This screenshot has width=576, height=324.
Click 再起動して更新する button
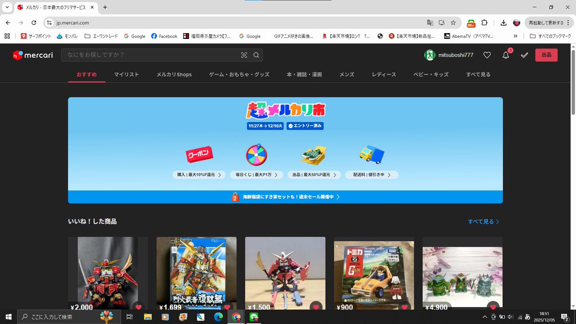548,23
